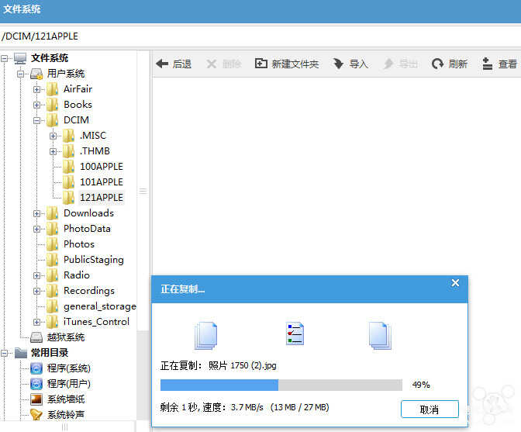The height and width of the screenshot is (432, 521).
Task: Click the drive icon beside 用户系统
Action: tap(36, 74)
